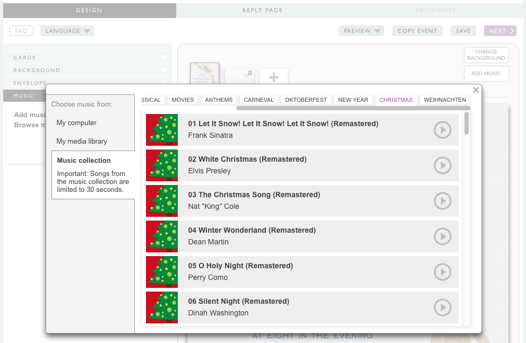Screen dimensions: 526x343
Task: Click the Copy Event button
Action: tap(417, 31)
